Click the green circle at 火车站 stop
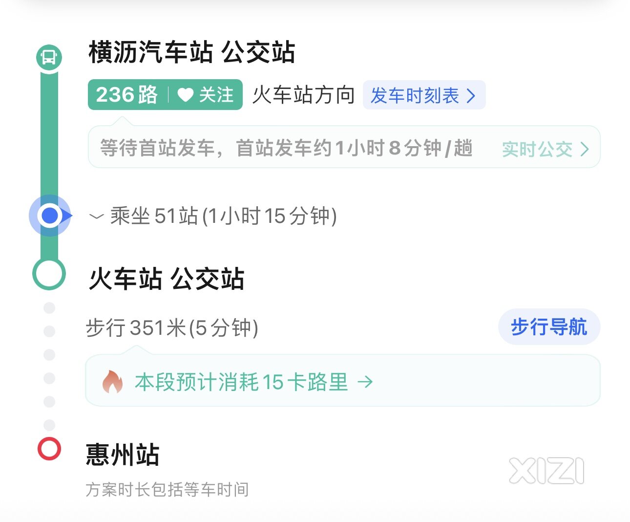630x522 pixels. click(x=49, y=274)
